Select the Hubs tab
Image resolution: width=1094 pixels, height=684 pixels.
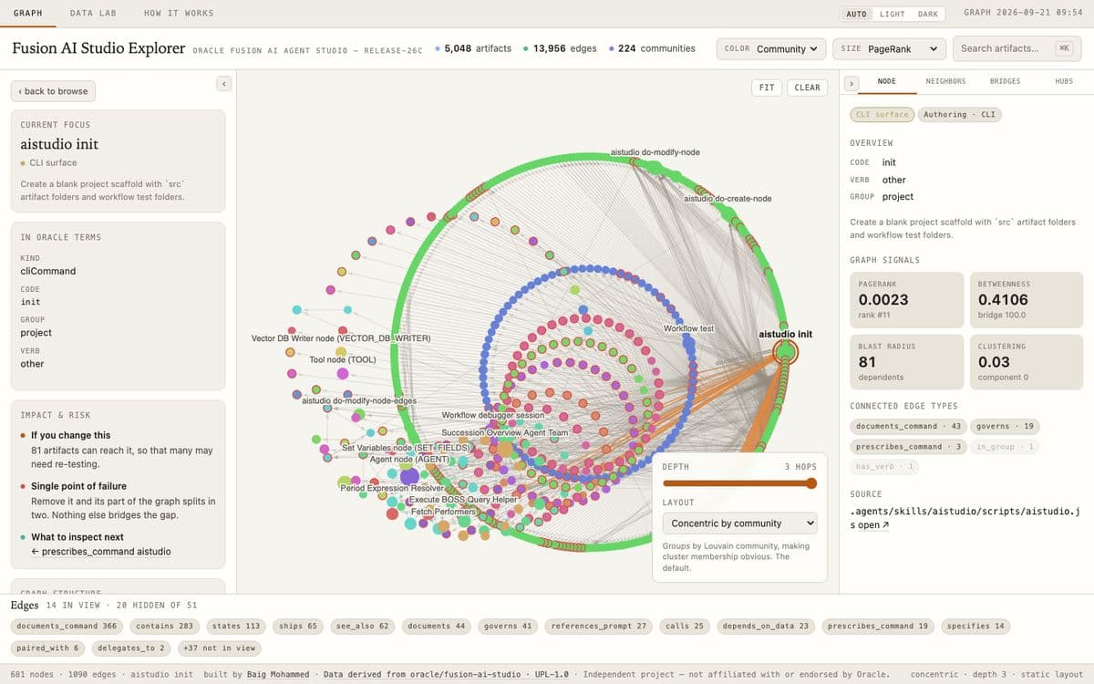(x=1064, y=81)
